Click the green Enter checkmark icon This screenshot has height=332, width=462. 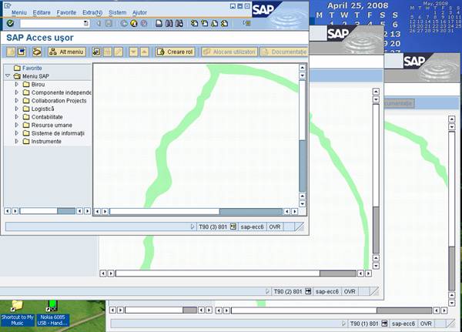click(10, 23)
